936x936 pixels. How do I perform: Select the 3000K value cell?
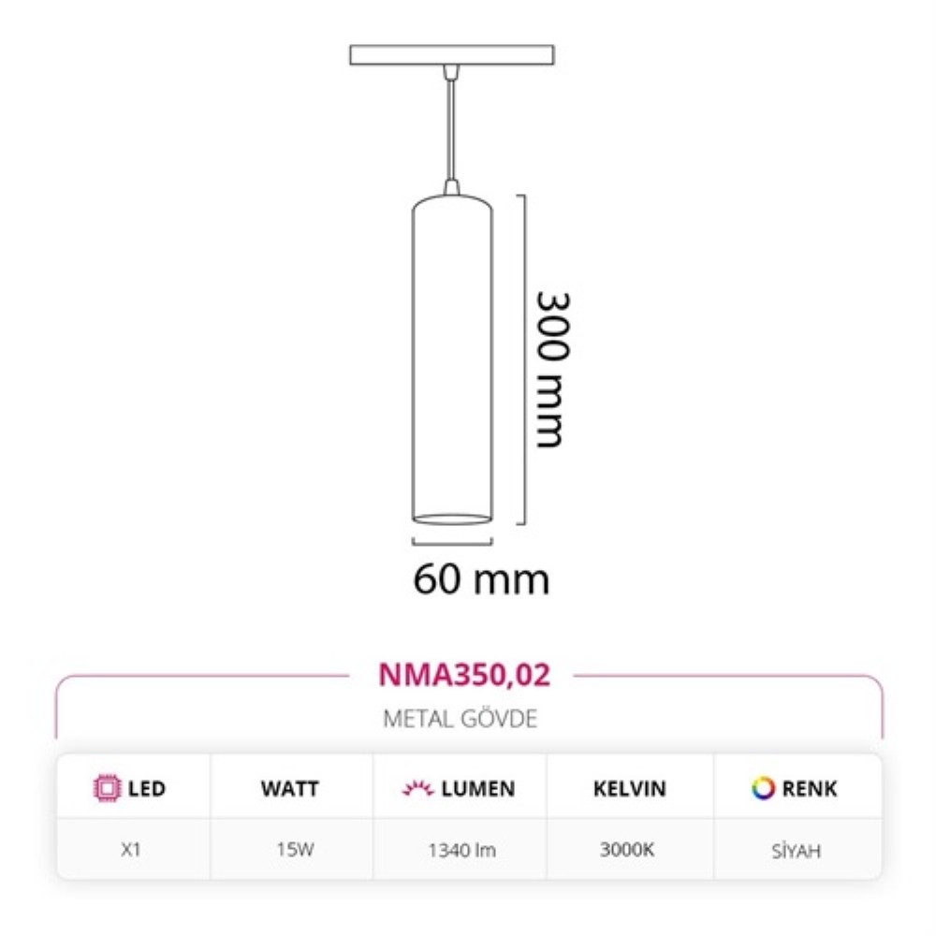627,849
